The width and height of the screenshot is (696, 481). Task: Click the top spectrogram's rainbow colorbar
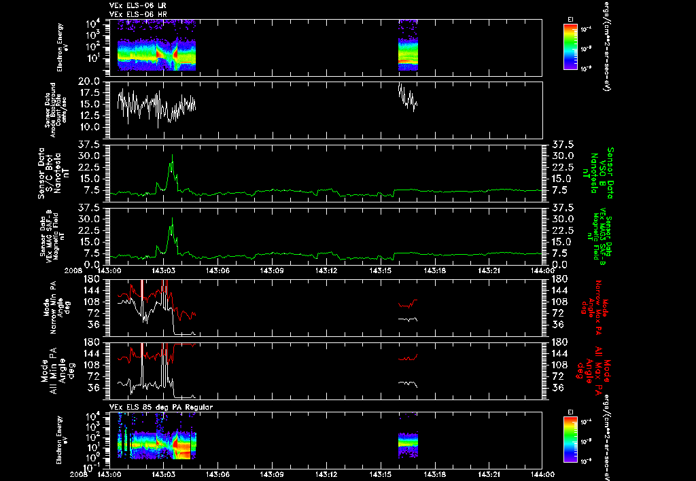[x=570, y=47]
